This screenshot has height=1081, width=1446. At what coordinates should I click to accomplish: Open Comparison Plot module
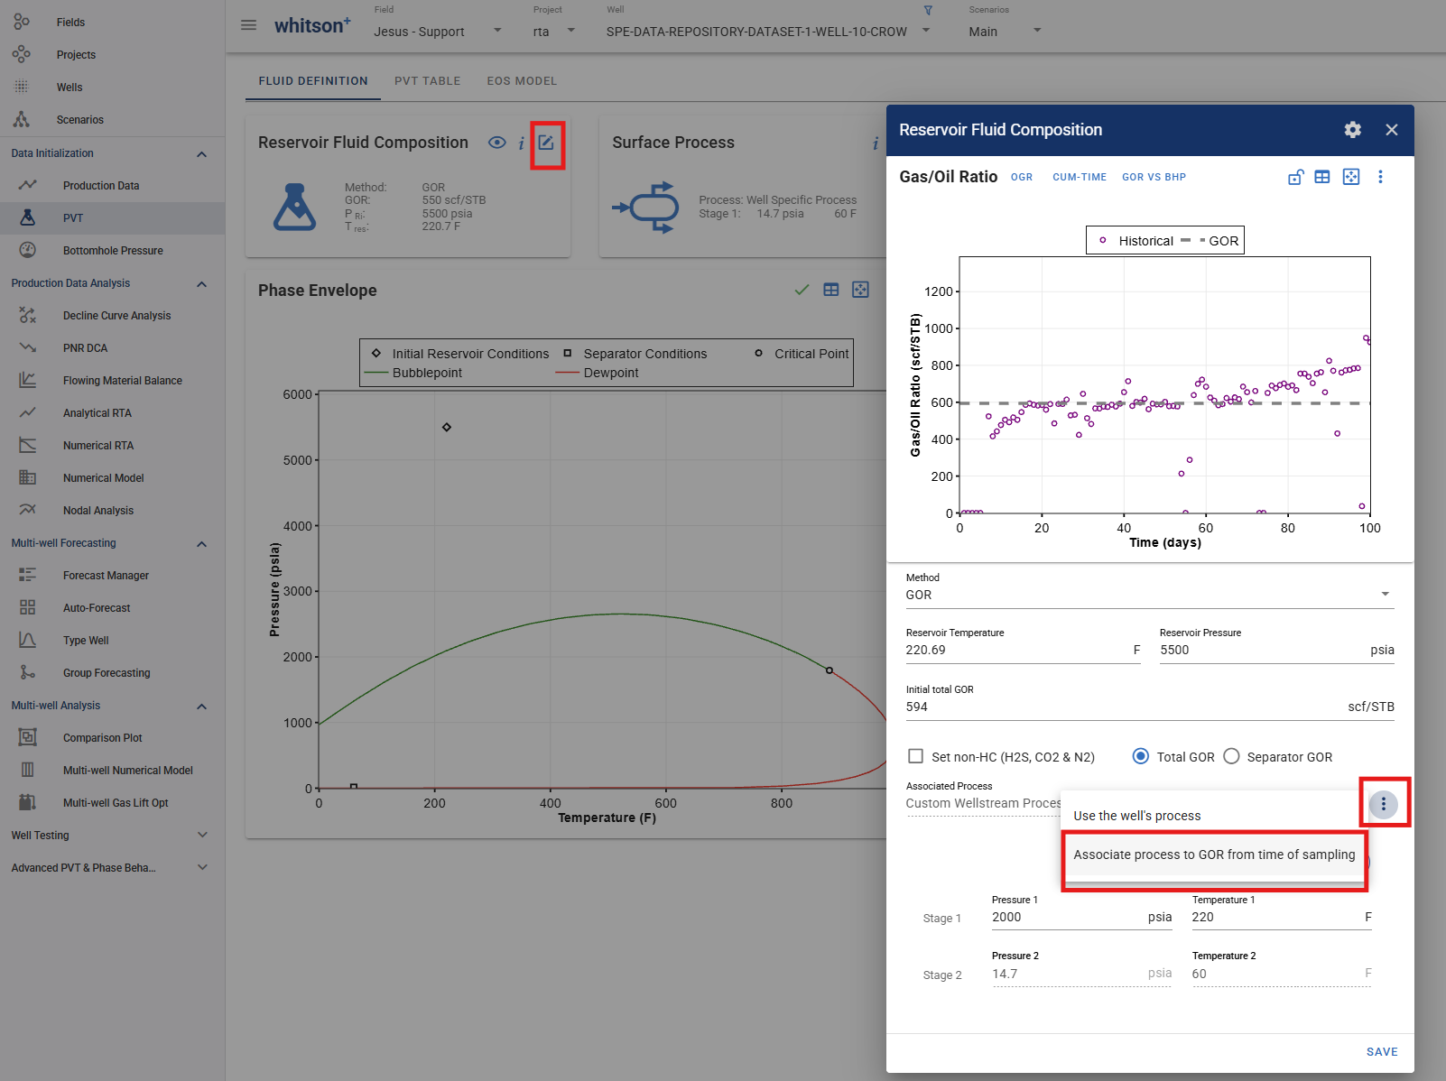click(102, 738)
